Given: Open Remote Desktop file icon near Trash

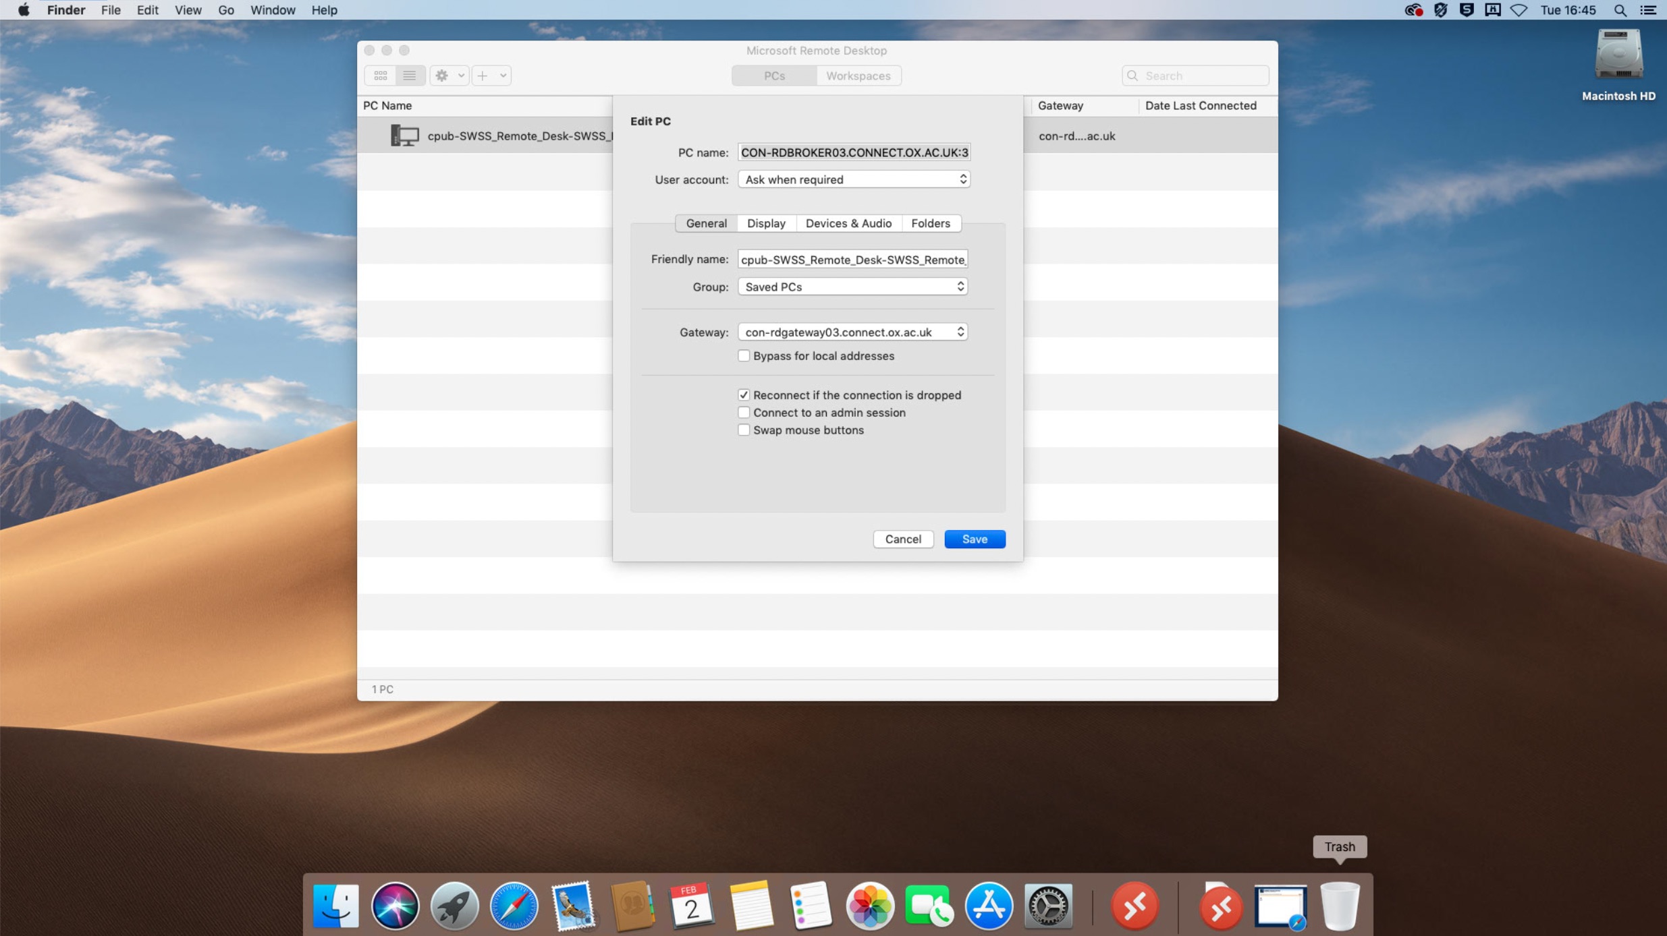Looking at the screenshot, I should pos(1220,906).
